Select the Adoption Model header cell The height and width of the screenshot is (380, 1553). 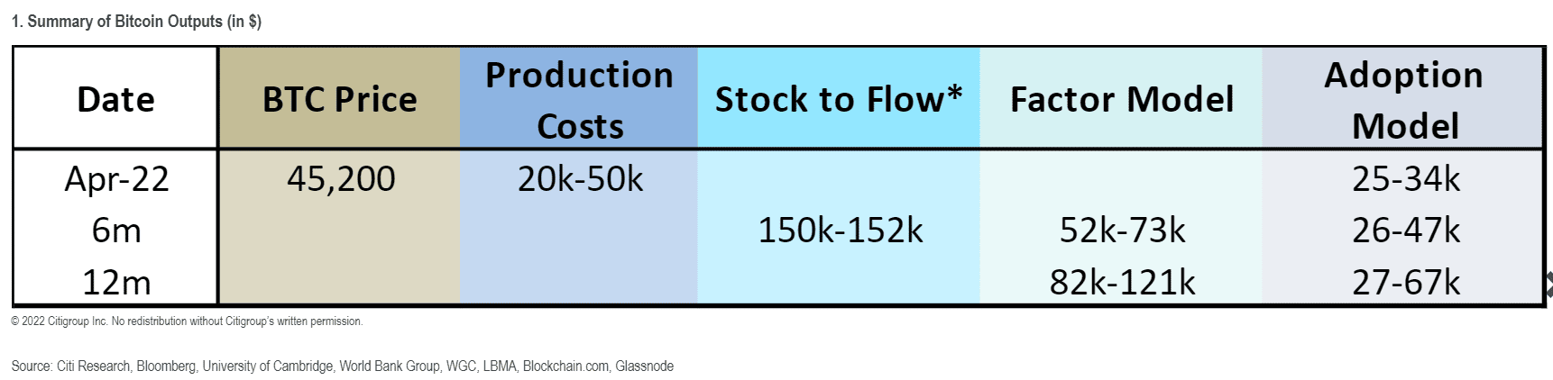[x=1403, y=99]
